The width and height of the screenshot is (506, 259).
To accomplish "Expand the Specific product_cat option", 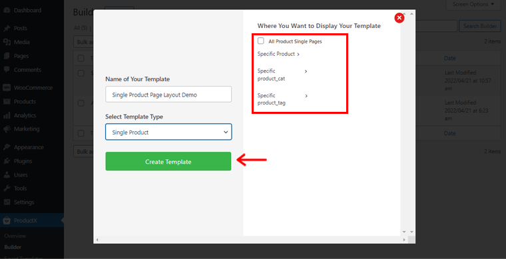I will 282,75.
